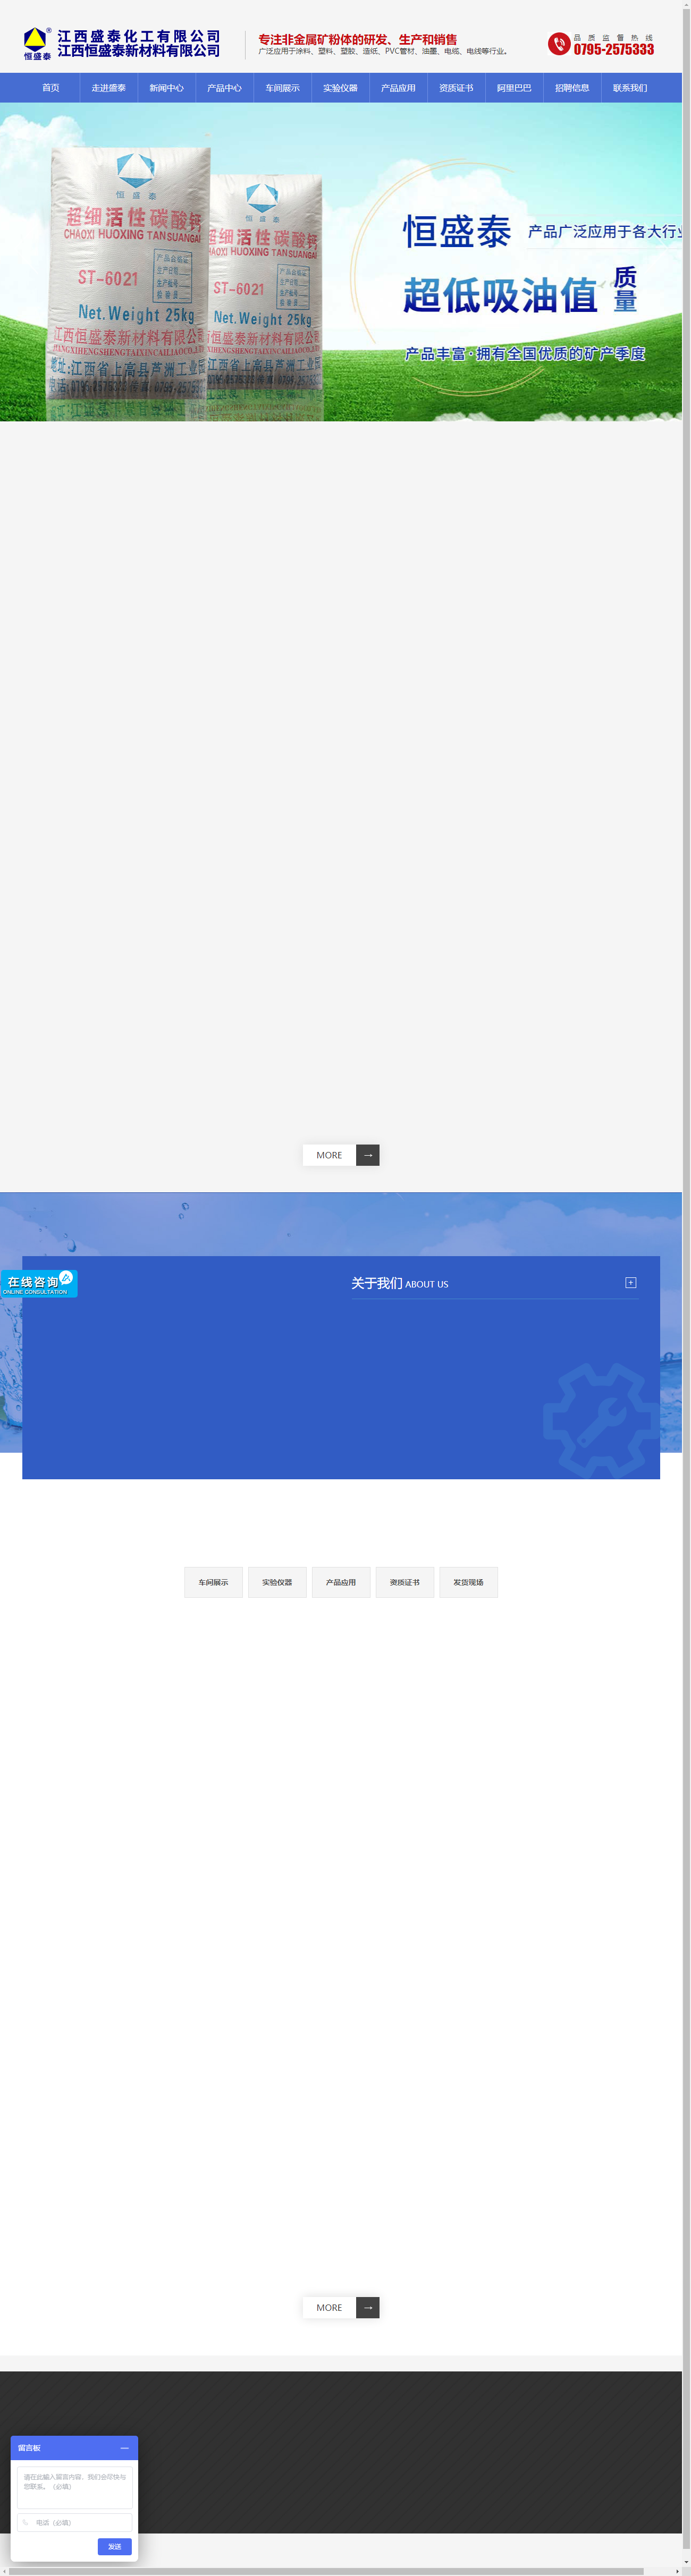Screen dimensions: 691x2576
Task: Click the 关于我们 ABOUT US heading
Action: pyautogui.click(x=400, y=1283)
